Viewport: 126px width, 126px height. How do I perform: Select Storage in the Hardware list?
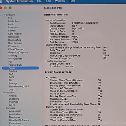tap(13, 84)
